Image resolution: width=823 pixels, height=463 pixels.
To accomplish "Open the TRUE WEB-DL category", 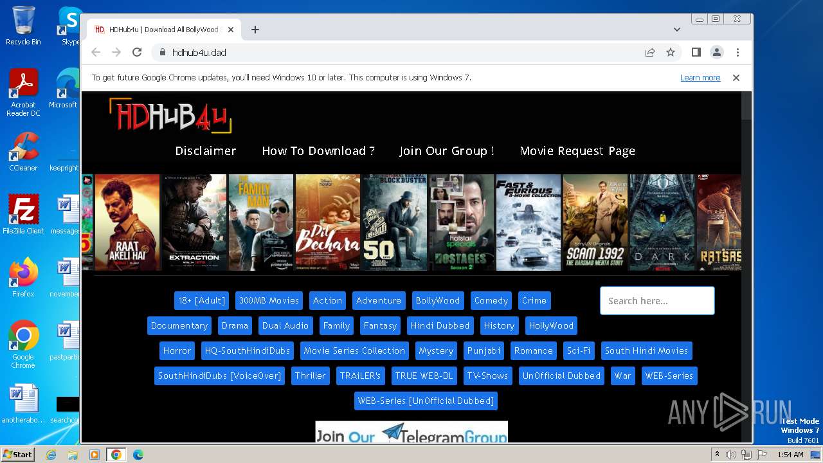I will (x=424, y=376).
